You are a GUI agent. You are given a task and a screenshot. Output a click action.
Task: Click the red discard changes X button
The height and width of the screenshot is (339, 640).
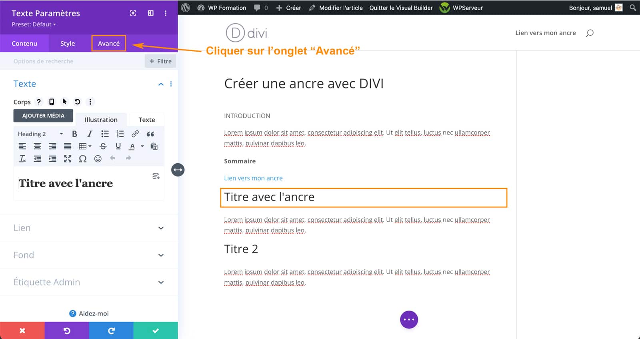tap(22, 331)
